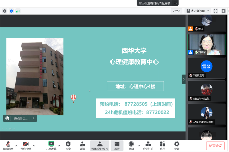The width and height of the screenshot is (229, 152).
Task: Expand the audio options arrow
Action: click(x=16, y=146)
